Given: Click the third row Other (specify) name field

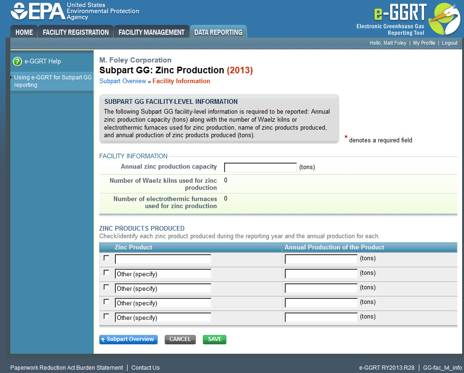Looking at the screenshot, I should (163, 288).
